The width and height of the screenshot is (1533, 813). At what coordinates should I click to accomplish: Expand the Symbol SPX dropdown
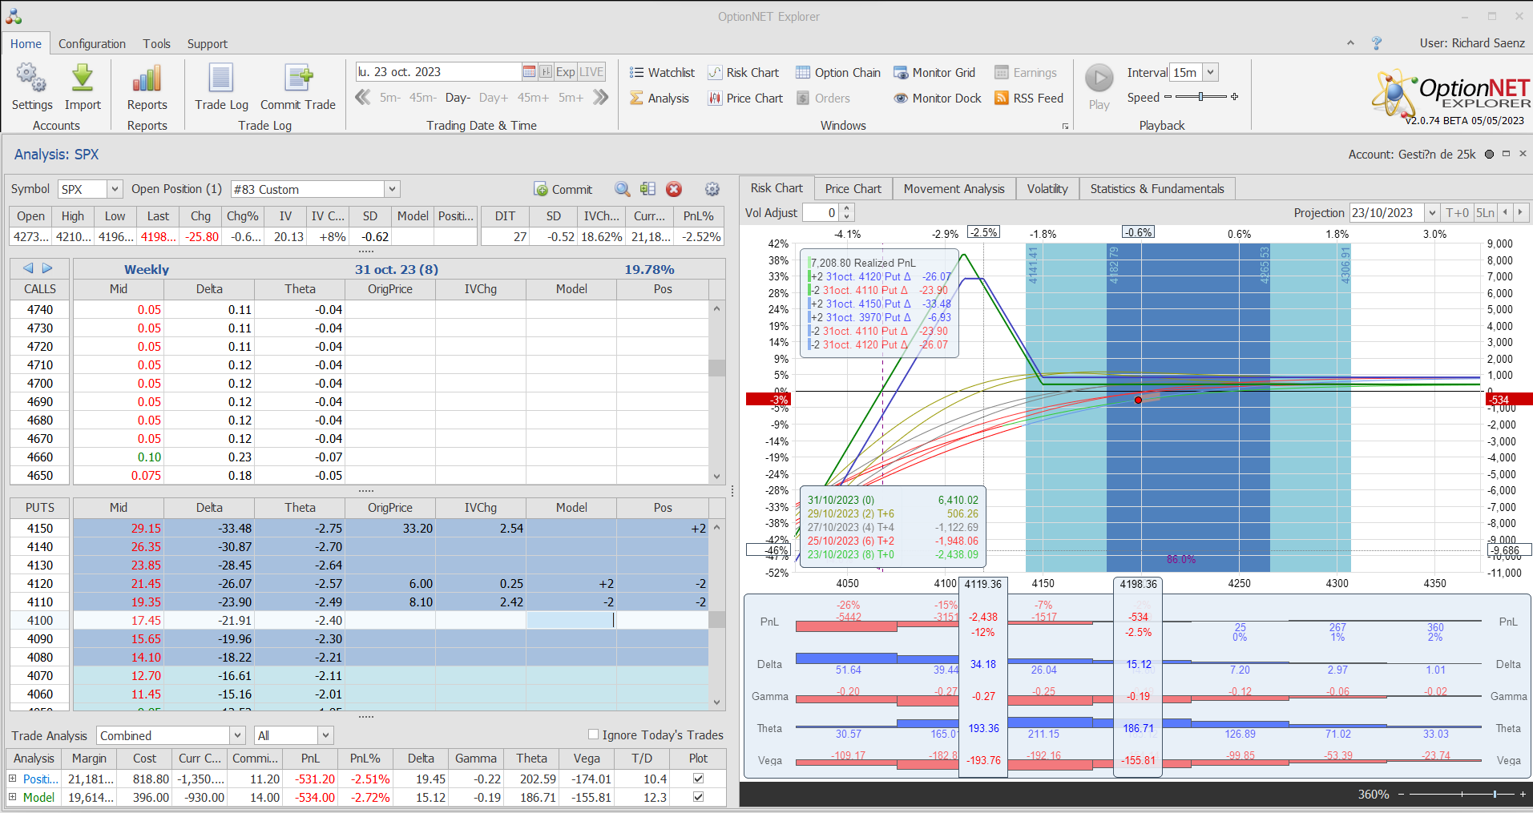click(115, 189)
